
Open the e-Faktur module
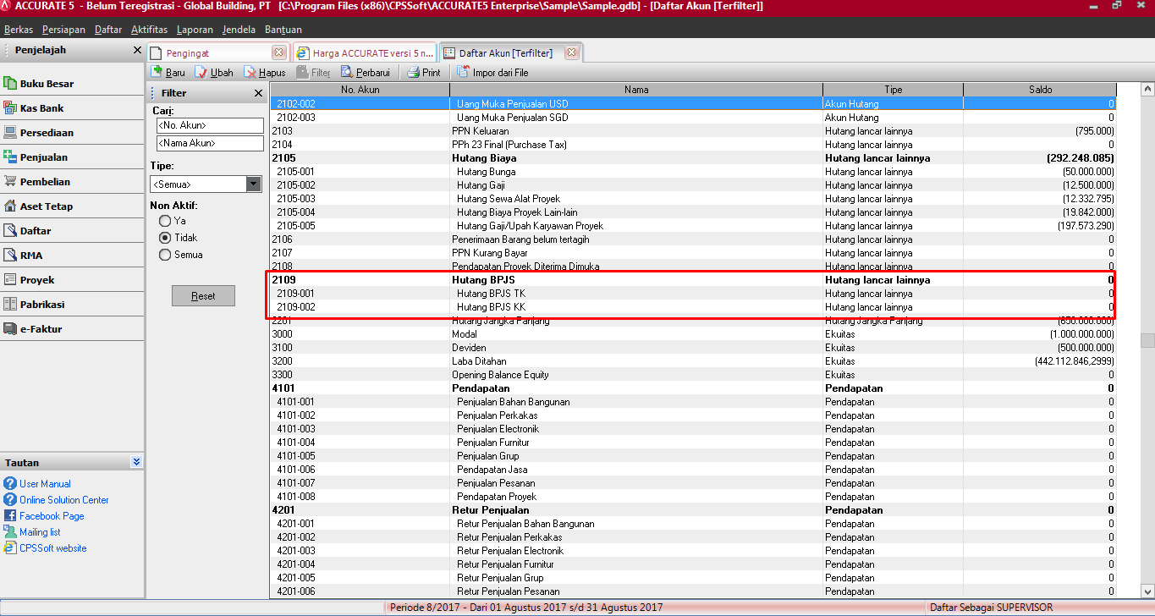41,329
